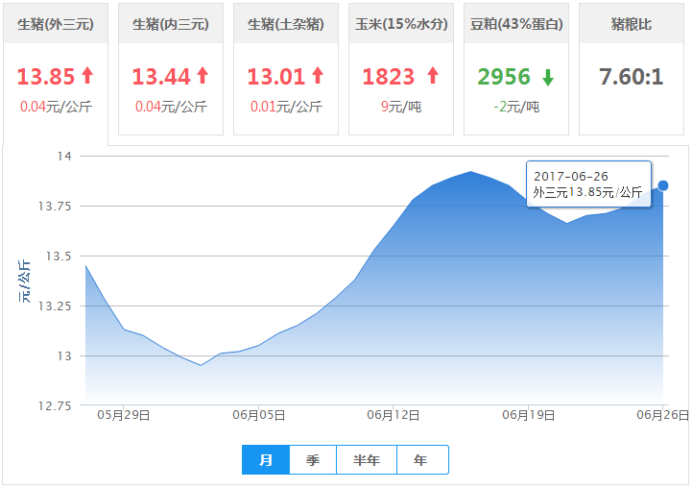Click the 7.60:1 ratio value
Screen dimensions: 692x489
pos(632,77)
